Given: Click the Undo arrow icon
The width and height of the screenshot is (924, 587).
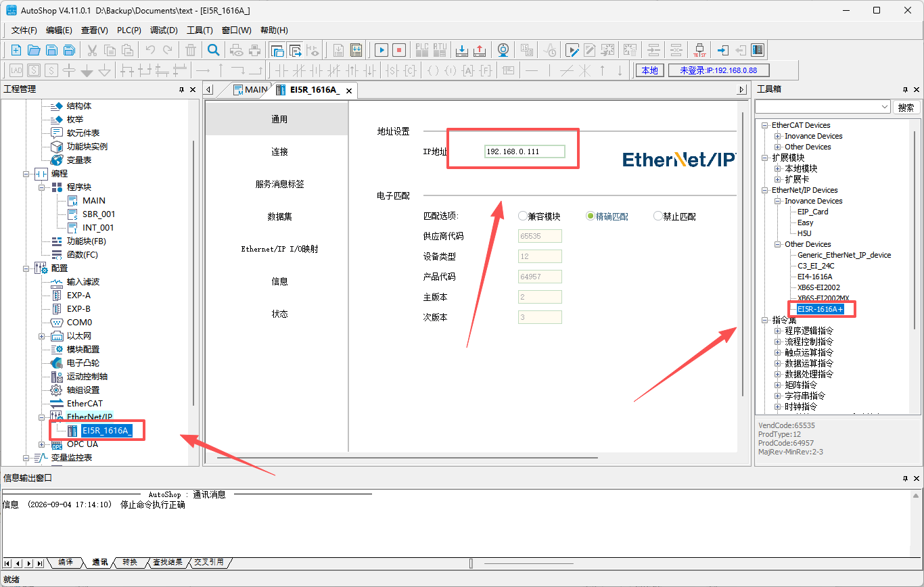Looking at the screenshot, I should click(150, 50).
